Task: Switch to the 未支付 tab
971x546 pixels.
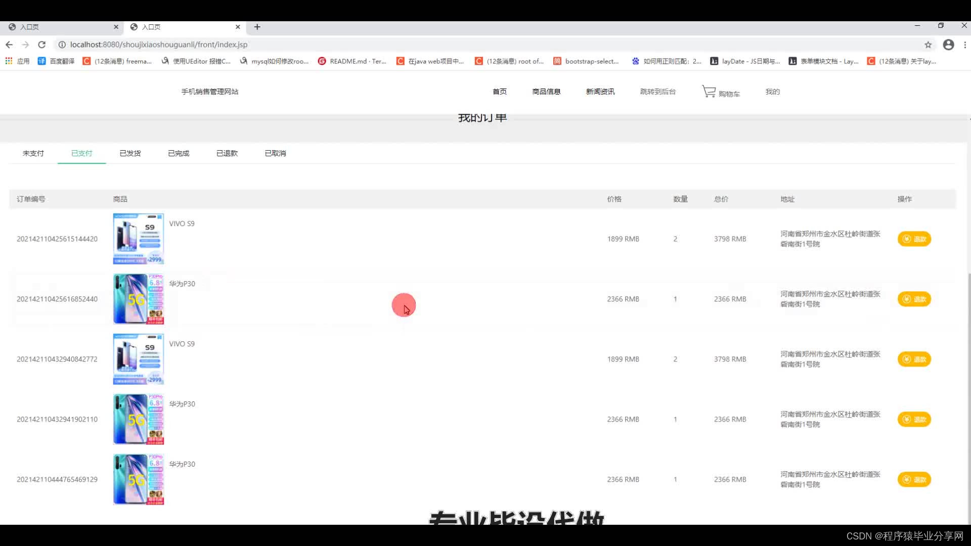Action: (x=33, y=153)
